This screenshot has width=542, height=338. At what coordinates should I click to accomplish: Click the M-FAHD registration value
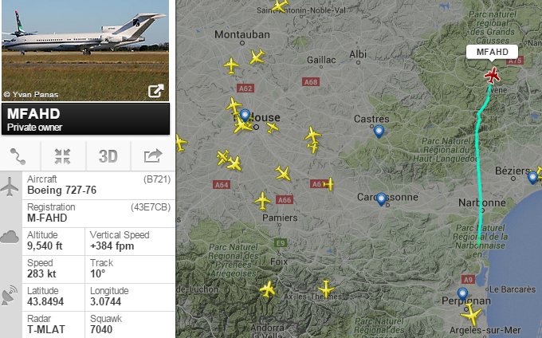click(x=47, y=218)
